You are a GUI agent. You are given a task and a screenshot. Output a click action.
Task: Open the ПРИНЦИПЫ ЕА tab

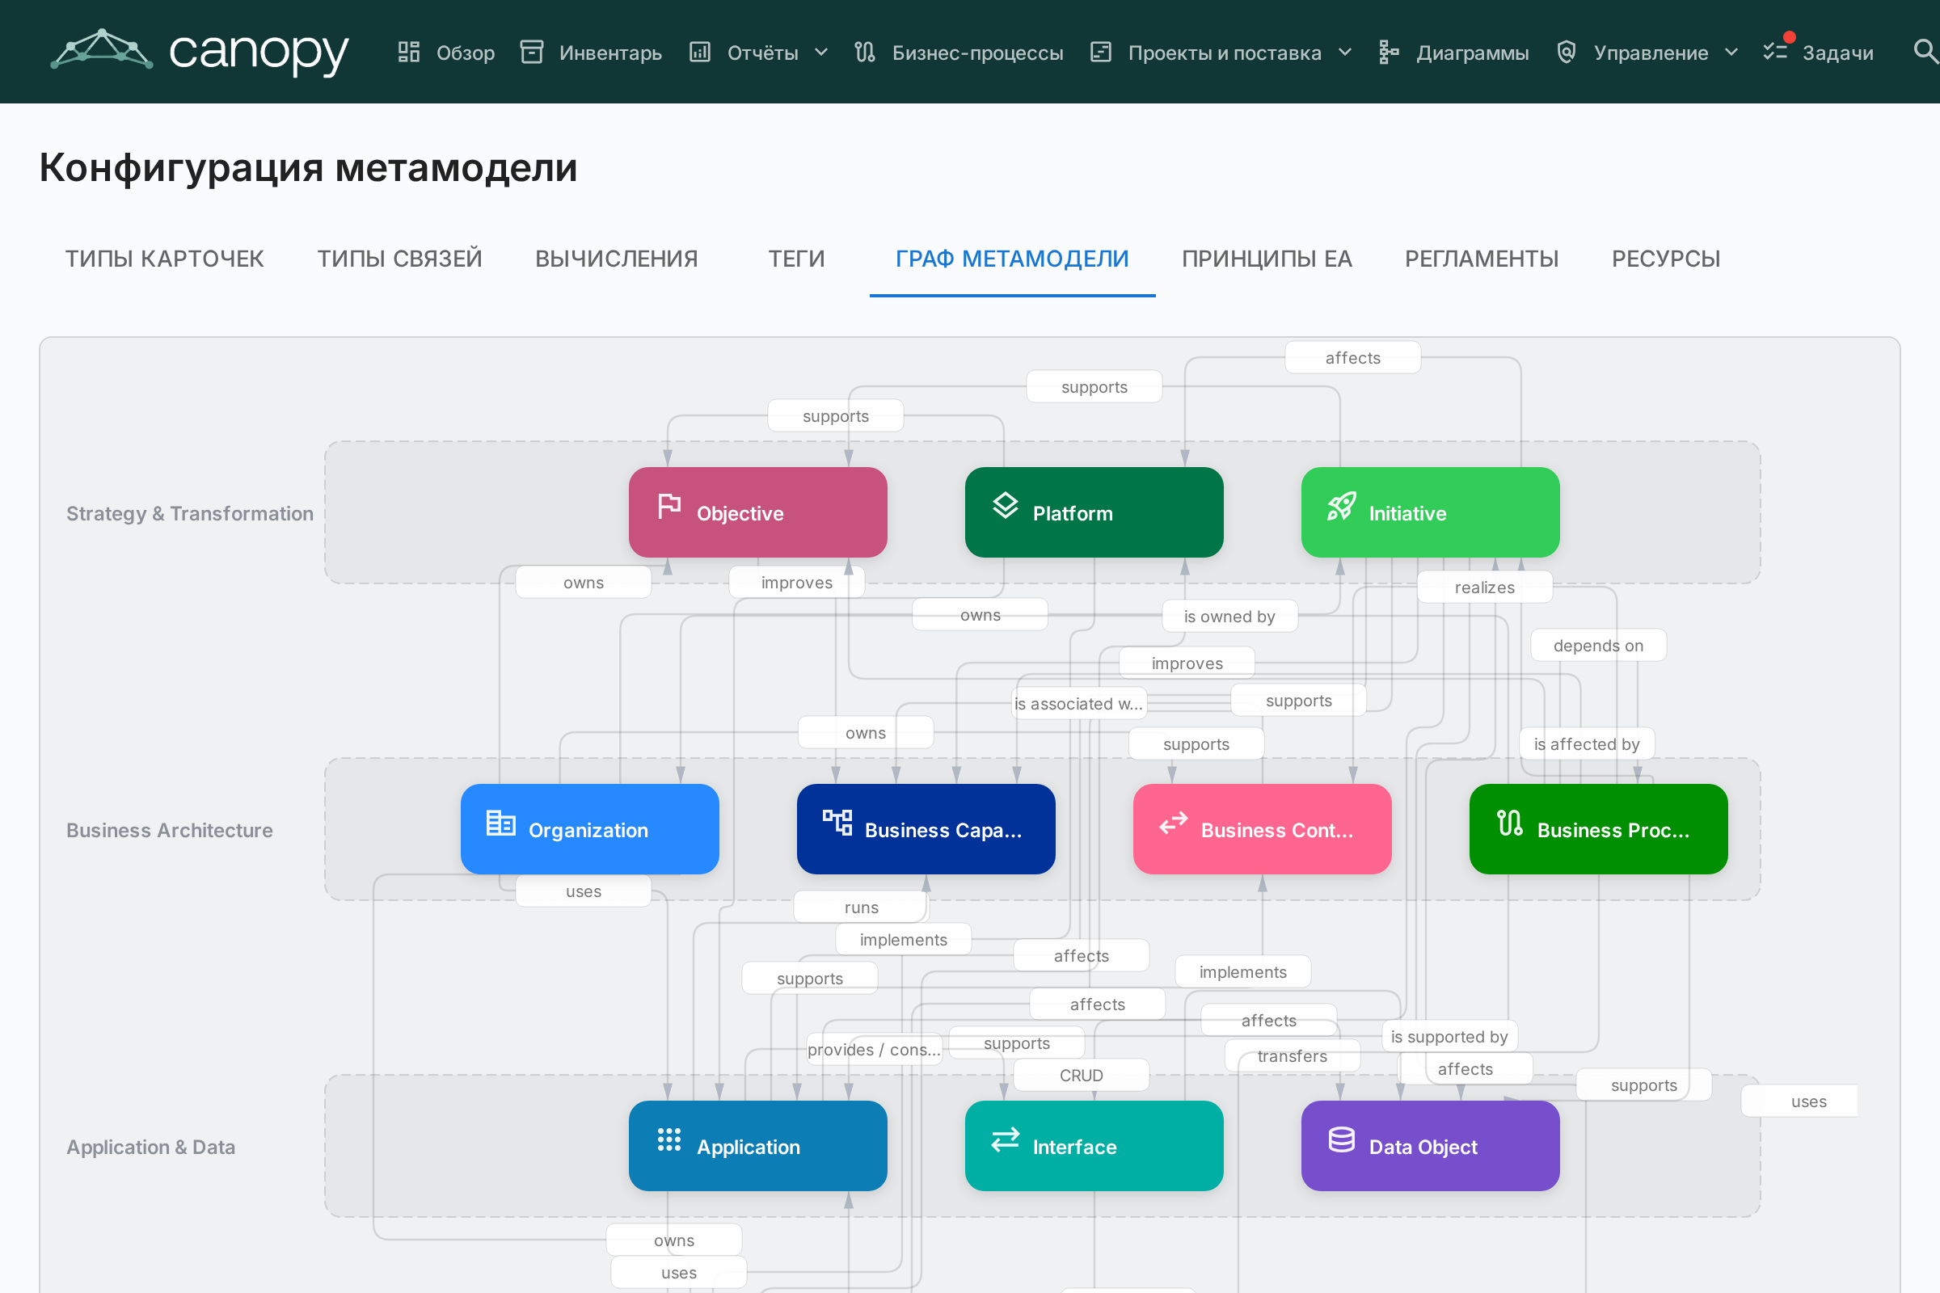click(1267, 259)
